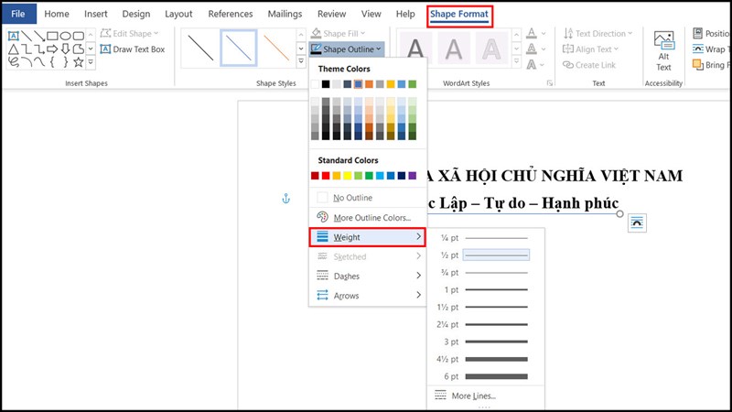Open the Shape Fill dropdown

point(338,34)
